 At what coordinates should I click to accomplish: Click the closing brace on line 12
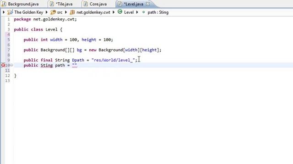15,76
